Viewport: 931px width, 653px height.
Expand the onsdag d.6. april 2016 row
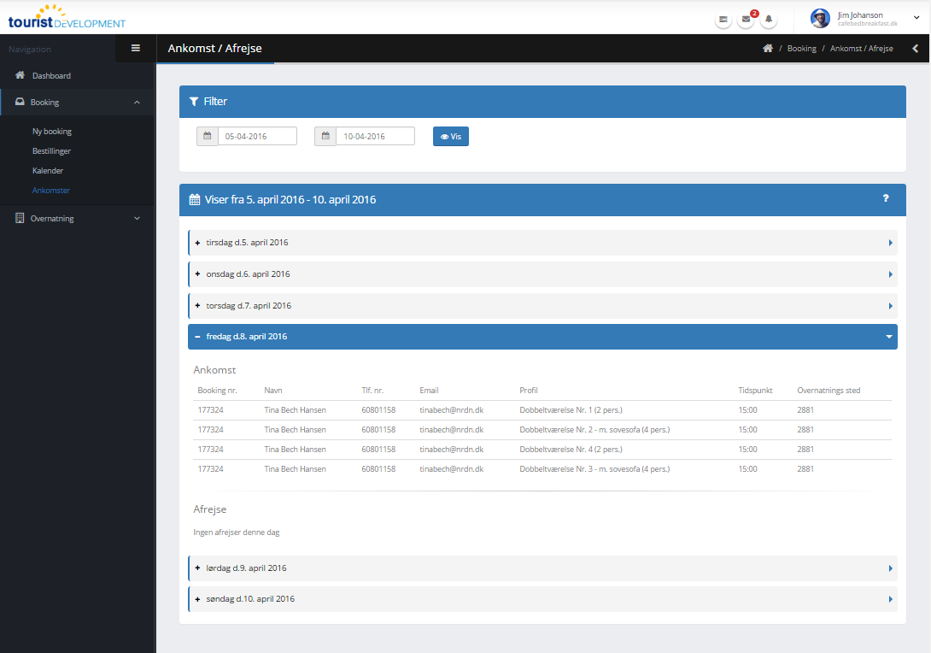tap(542, 274)
